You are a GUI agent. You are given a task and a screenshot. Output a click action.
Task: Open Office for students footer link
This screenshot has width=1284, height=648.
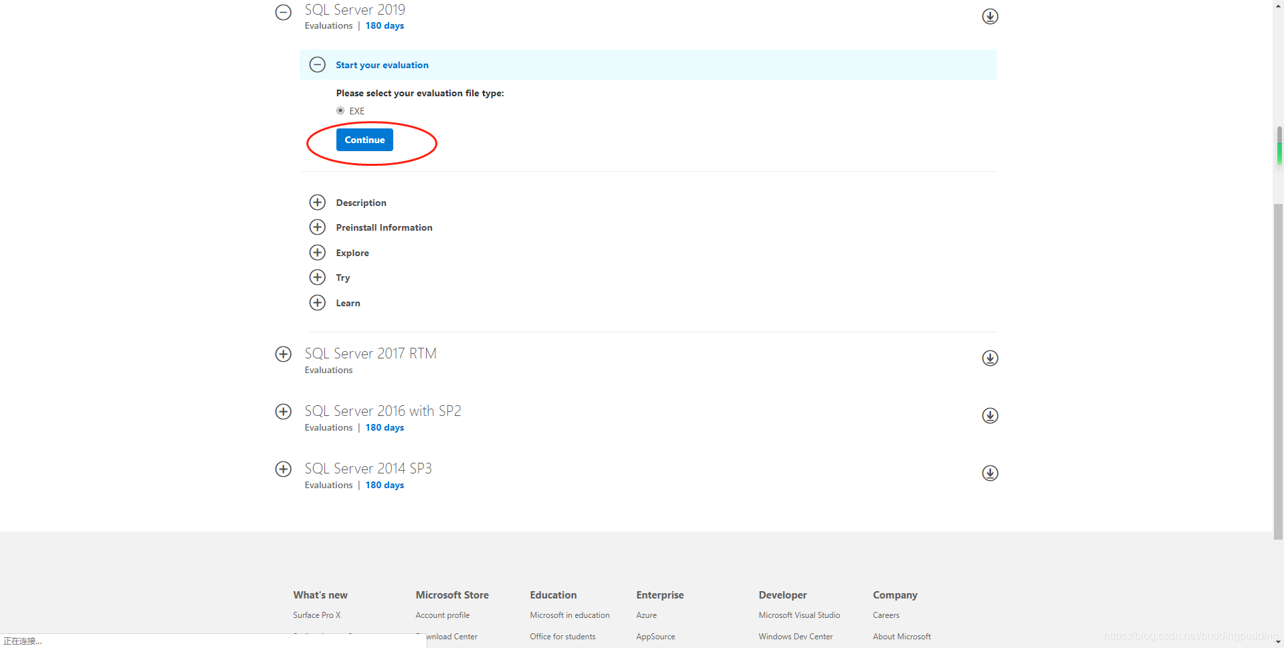(562, 637)
